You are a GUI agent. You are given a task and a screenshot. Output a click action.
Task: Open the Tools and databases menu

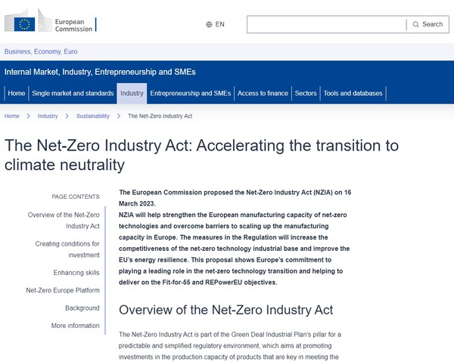(x=353, y=94)
